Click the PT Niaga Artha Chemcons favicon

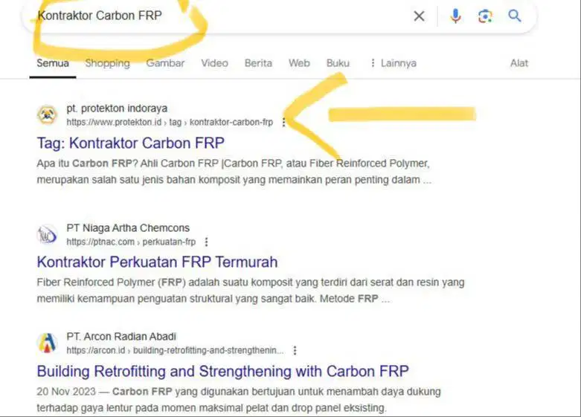point(47,235)
